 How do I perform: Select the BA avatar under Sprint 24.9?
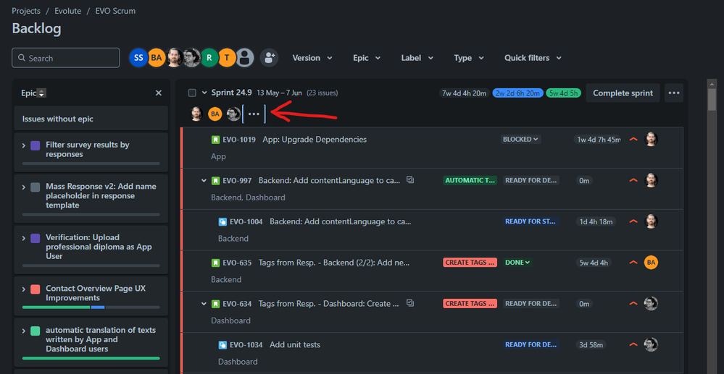pos(215,114)
